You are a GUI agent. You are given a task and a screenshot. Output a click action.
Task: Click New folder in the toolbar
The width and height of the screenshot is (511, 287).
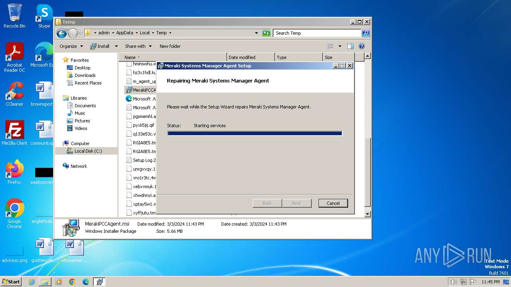170,46
